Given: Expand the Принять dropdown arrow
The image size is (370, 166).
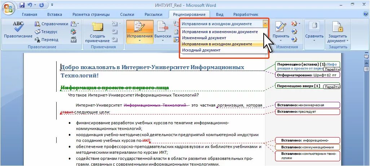Looking at the screenshot, I should [x=281, y=41].
